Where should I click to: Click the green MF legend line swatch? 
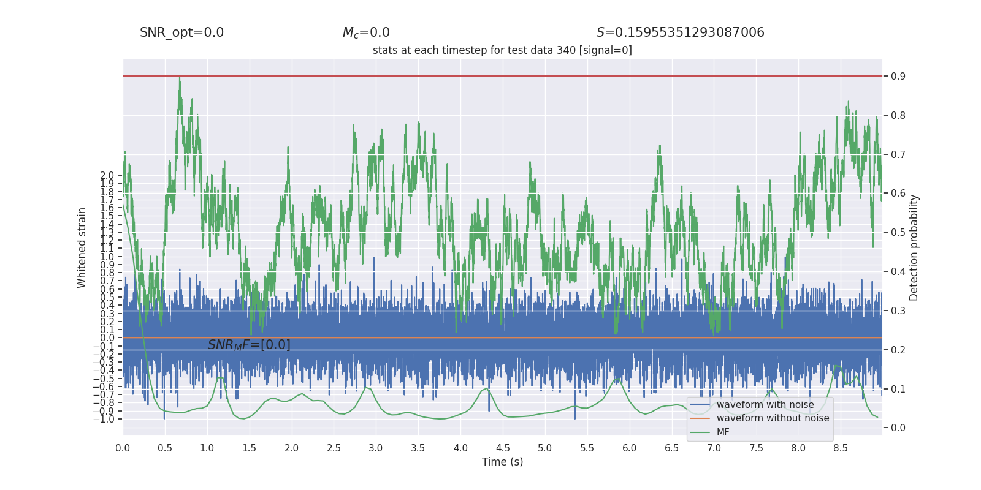[700, 432]
